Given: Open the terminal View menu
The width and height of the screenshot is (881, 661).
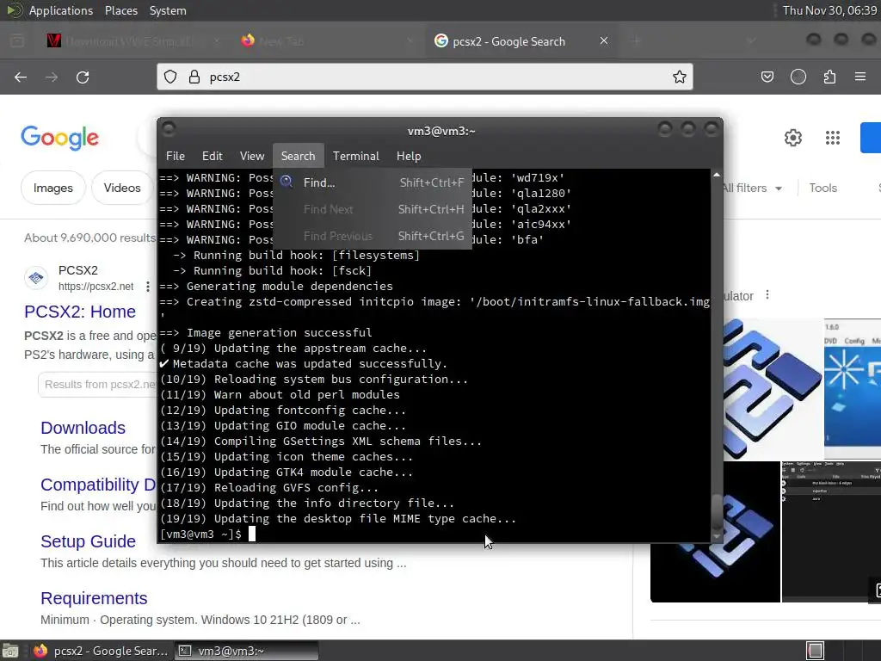Looking at the screenshot, I should click(252, 157).
